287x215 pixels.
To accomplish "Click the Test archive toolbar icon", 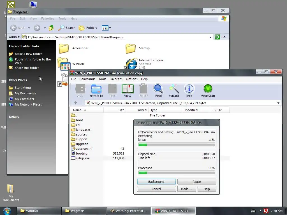I will pyautogui.click(x=112, y=90).
